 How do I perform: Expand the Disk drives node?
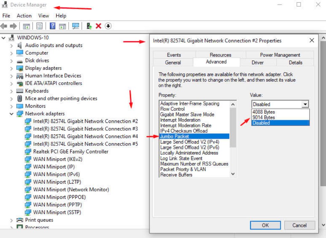point(12,61)
